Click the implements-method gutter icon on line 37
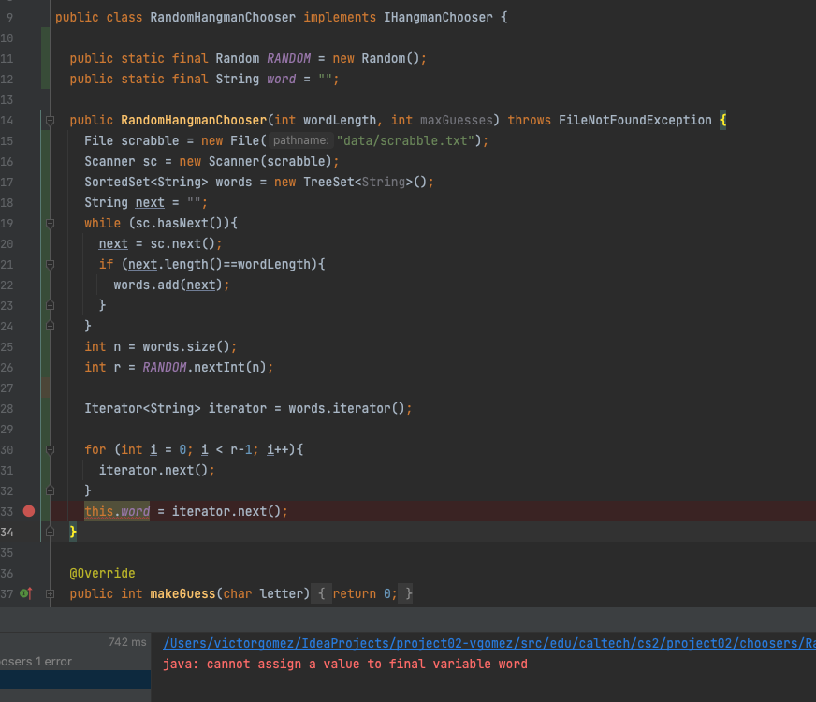Image resolution: width=816 pixels, height=702 pixels. (26, 593)
